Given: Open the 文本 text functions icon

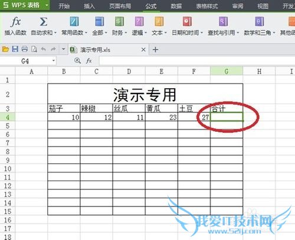Looking at the screenshot, I should click(159, 22).
